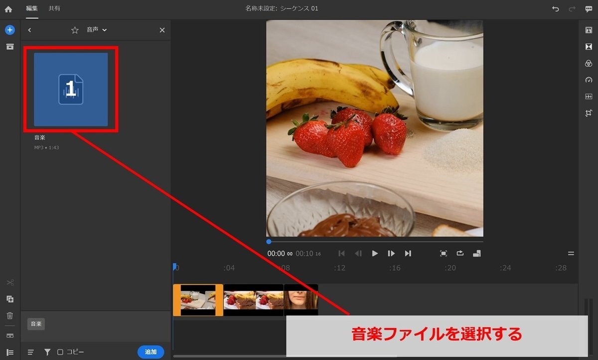Click the MP3 • 1:43 file info

[46, 148]
